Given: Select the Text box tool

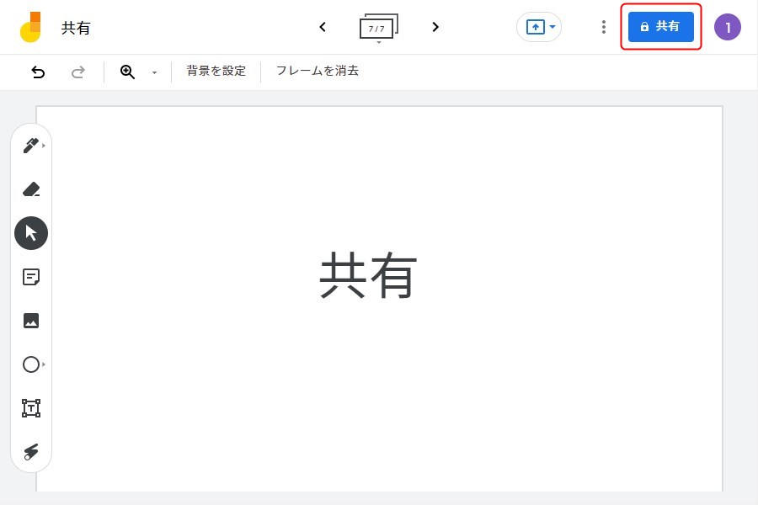Looking at the screenshot, I should tap(31, 408).
